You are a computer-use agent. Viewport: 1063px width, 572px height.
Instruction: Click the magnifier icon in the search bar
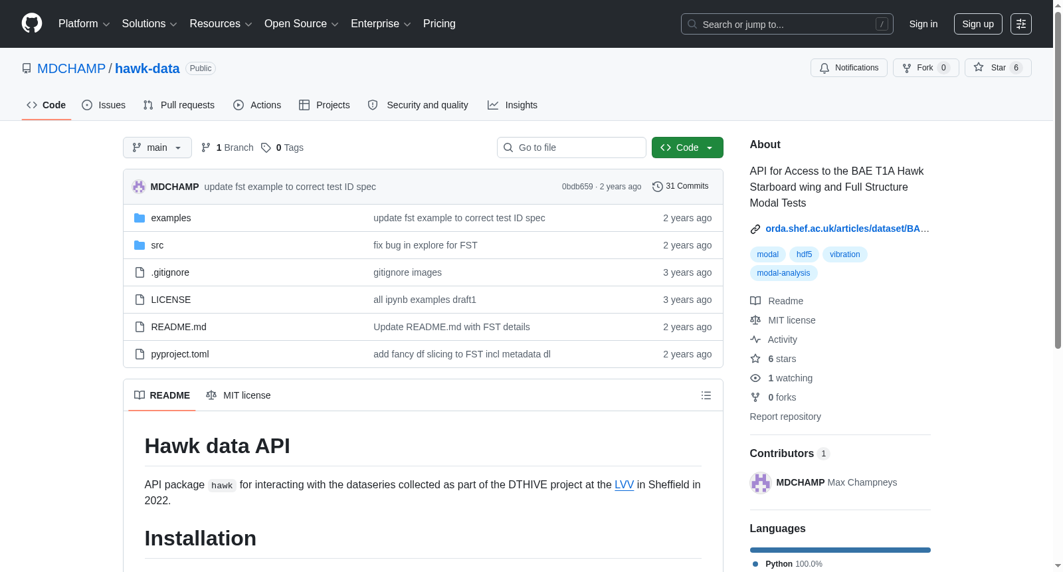click(x=692, y=24)
